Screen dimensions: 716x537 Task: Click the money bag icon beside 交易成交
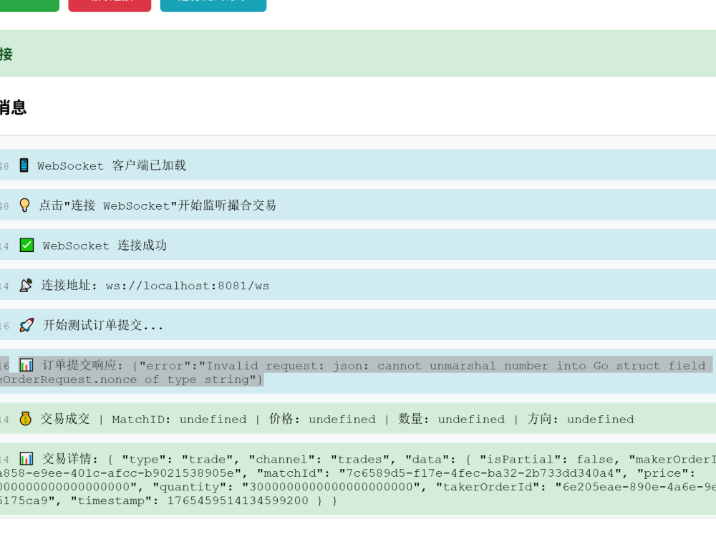coord(26,418)
